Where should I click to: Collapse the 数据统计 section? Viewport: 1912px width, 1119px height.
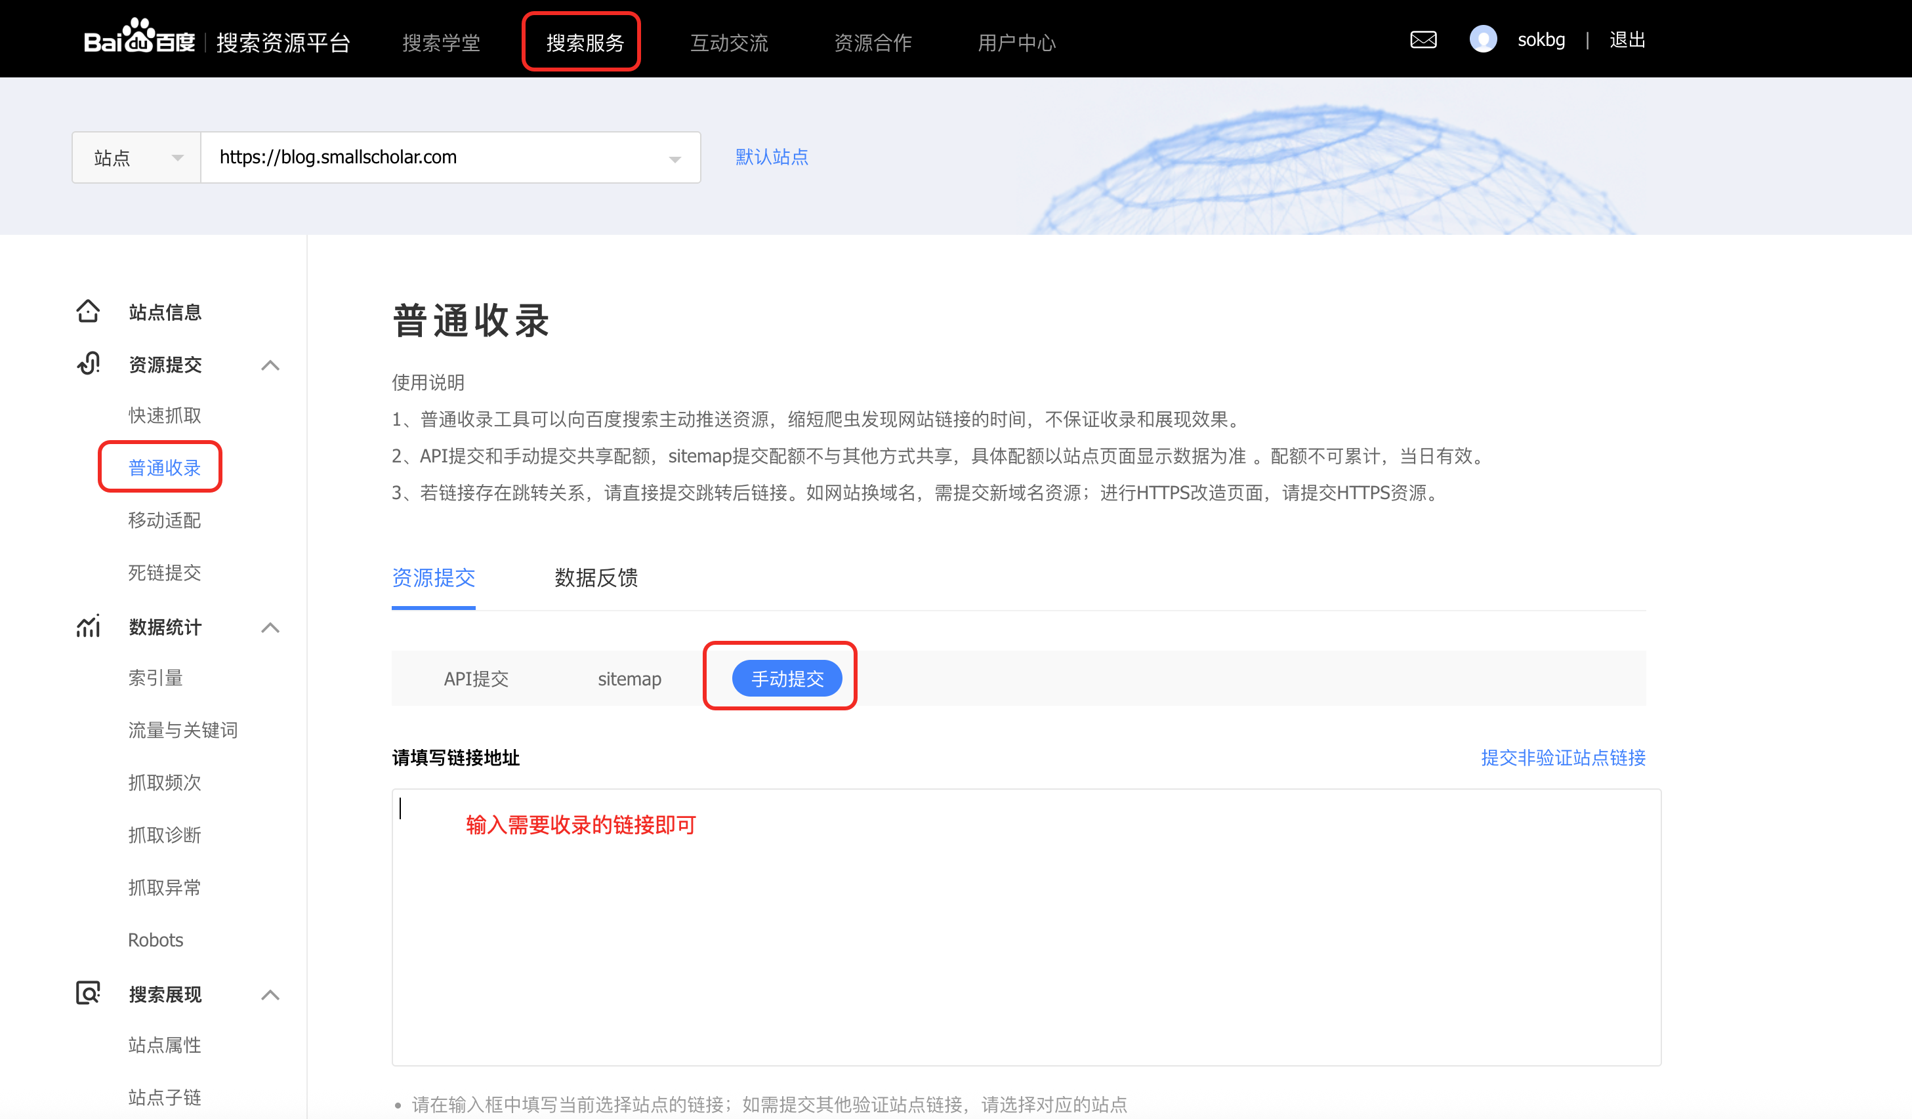(270, 628)
